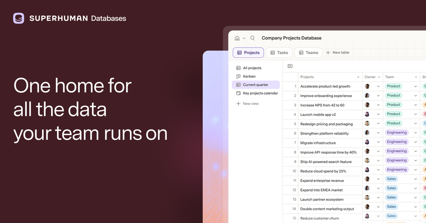This screenshot has width=426, height=223.
Task: Expand the owner dropdown for Accelerate product-led growth
Action: (x=378, y=86)
